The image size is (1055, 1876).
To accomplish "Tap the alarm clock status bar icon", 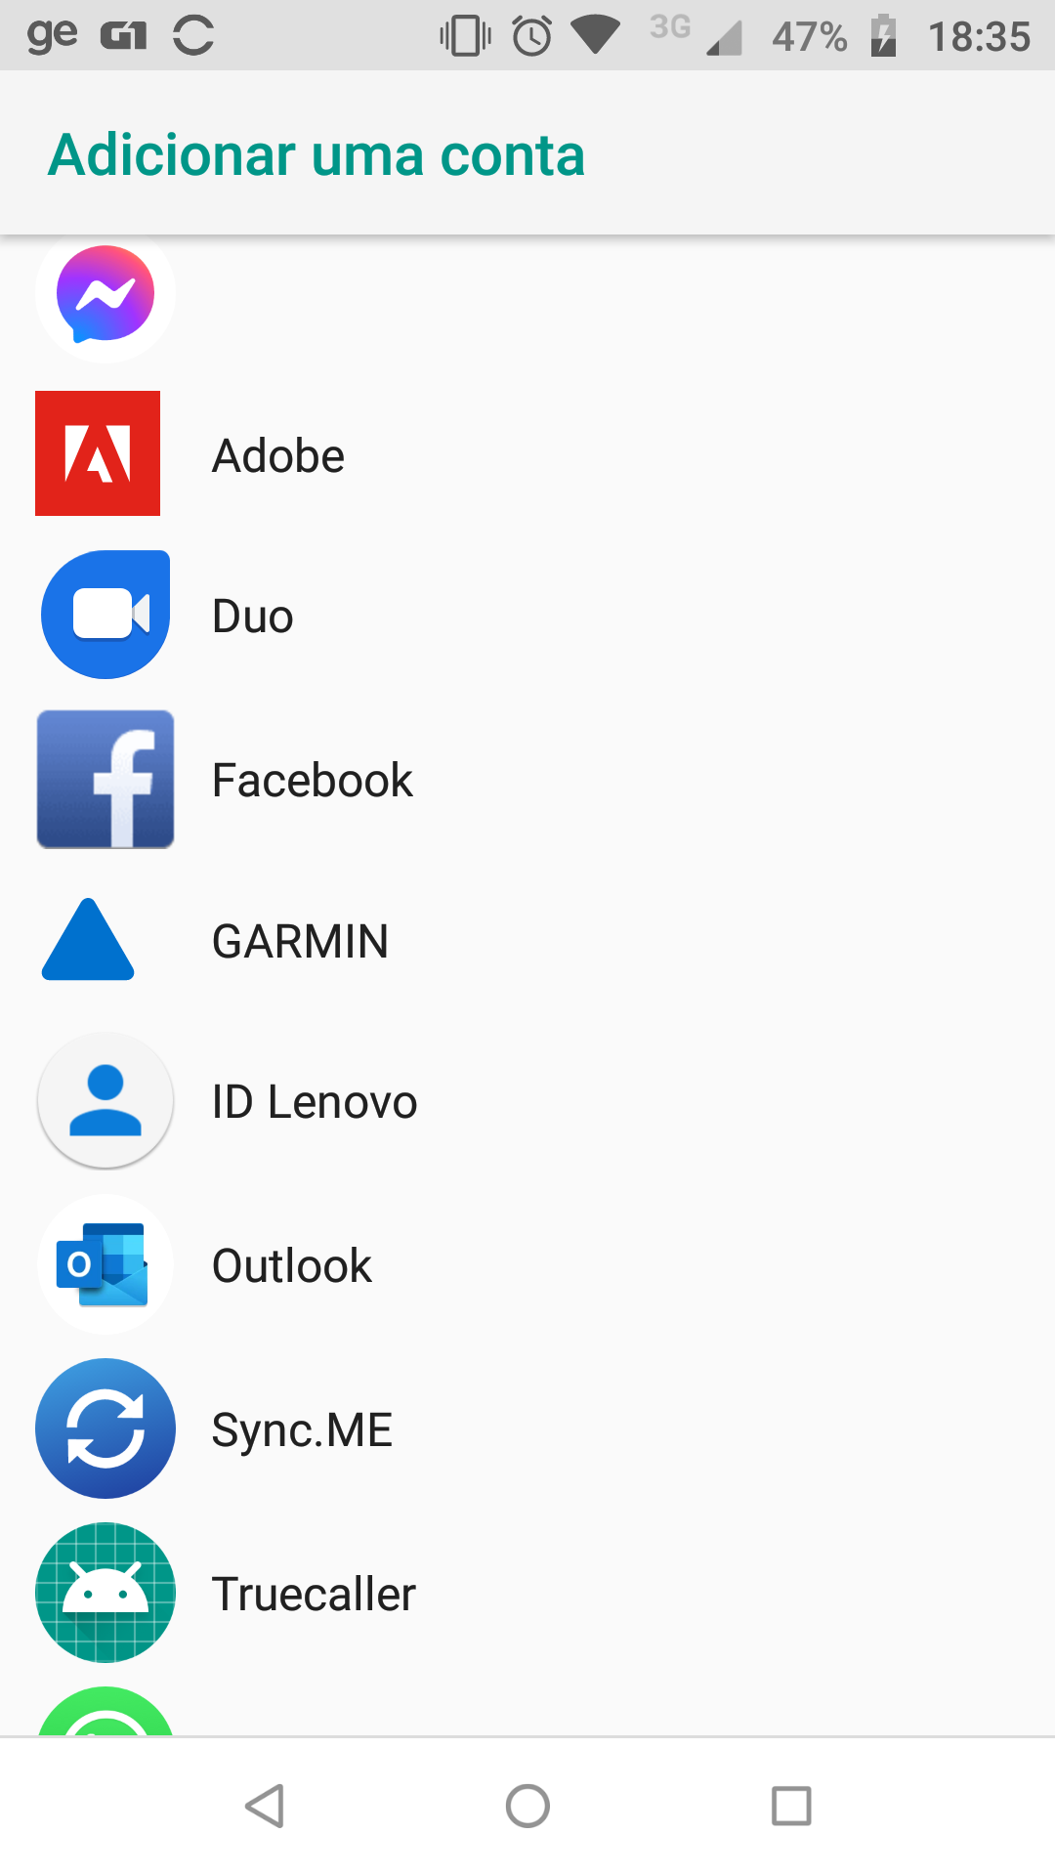I will point(531,37).
